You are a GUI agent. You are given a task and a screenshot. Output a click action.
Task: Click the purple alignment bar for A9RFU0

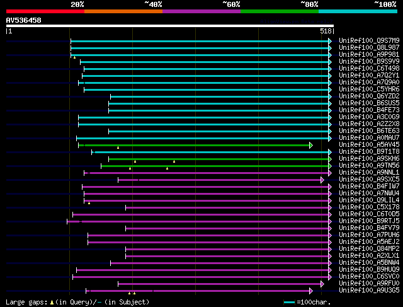(219, 284)
